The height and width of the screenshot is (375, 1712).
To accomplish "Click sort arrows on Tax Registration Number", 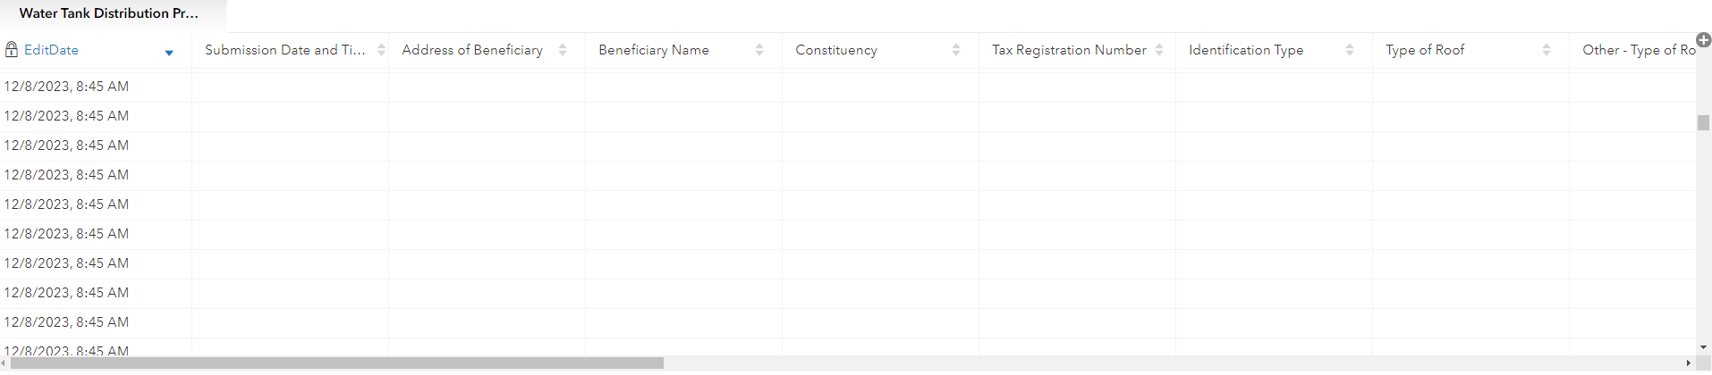I will (x=1159, y=50).
